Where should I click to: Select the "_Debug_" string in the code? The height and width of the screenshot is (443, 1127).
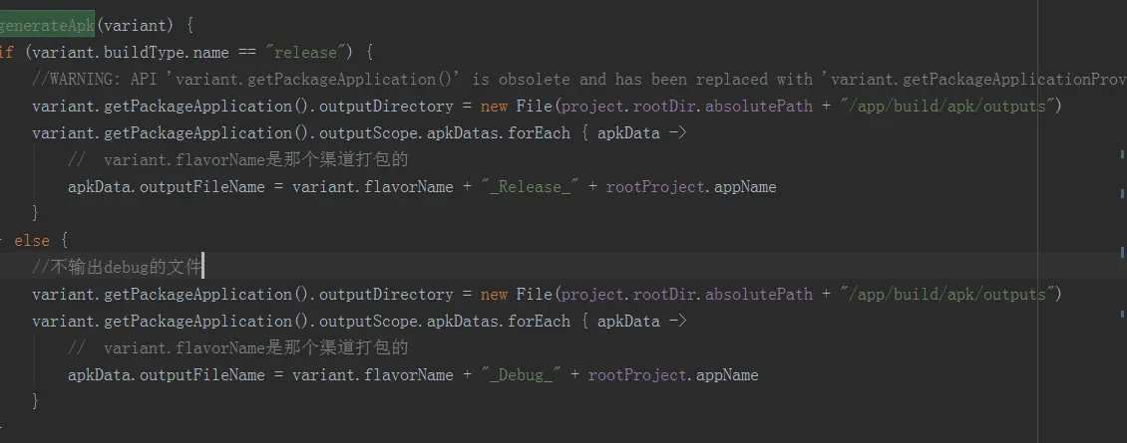pos(521,374)
